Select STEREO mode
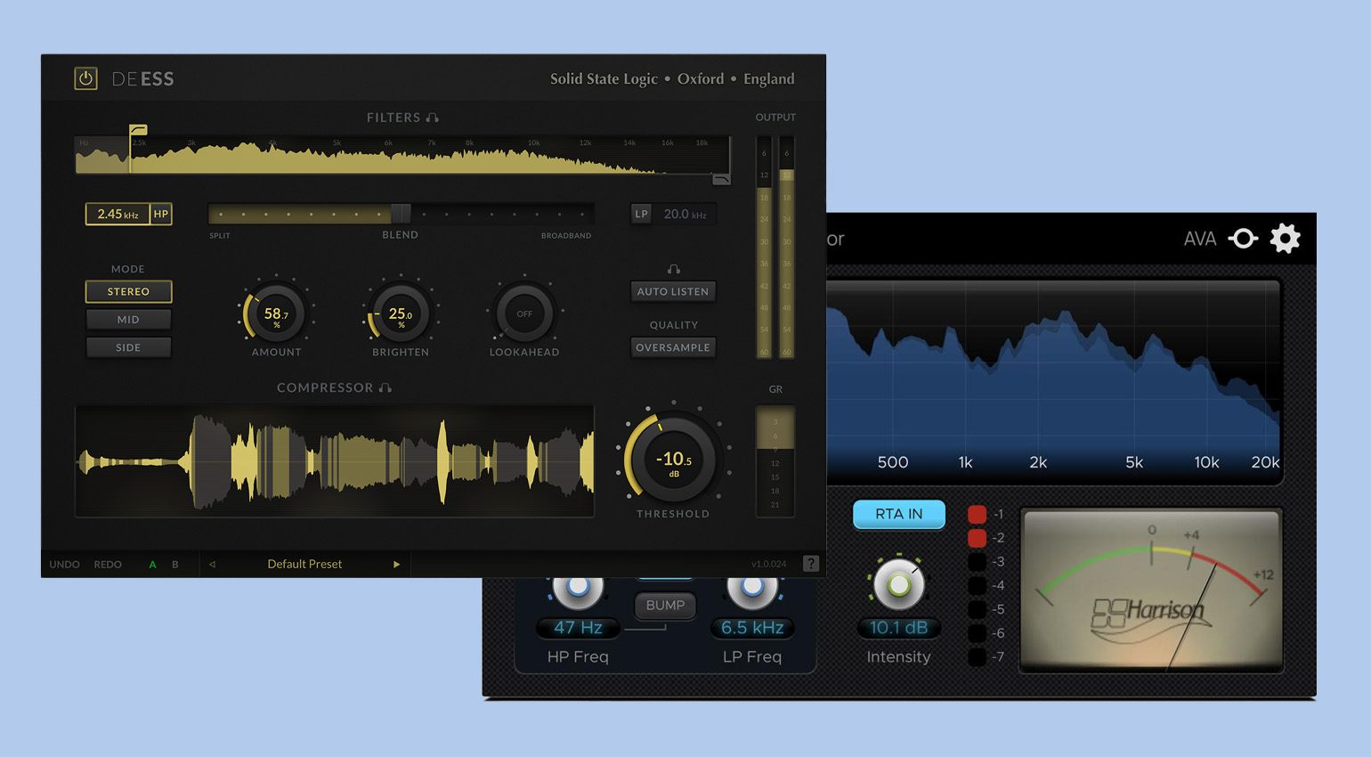Viewport: 1371px width, 757px height. pyautogui.click(x=128, y=291)
